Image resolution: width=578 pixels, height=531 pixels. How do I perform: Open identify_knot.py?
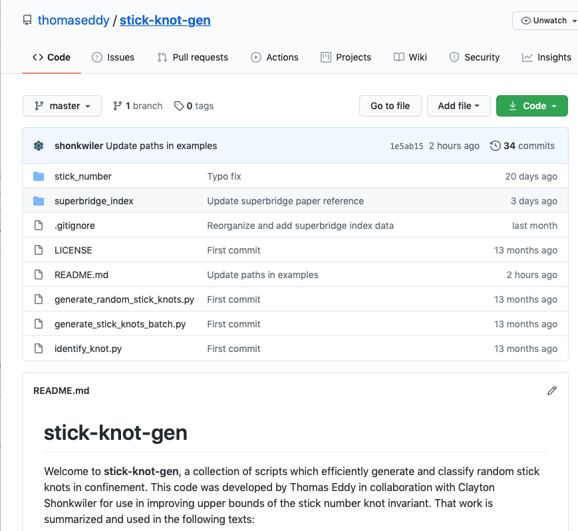(x=88, y=349)
